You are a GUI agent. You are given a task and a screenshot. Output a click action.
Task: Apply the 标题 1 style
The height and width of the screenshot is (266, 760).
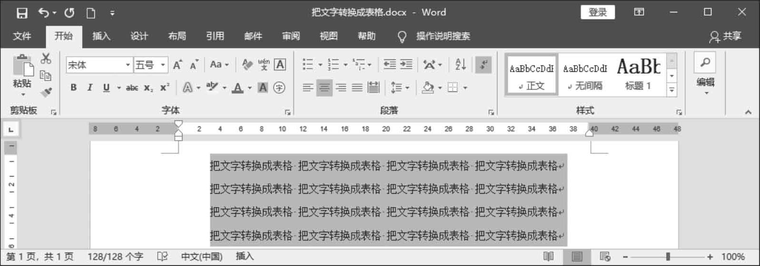pyautogui.click(x=638, y=74)
